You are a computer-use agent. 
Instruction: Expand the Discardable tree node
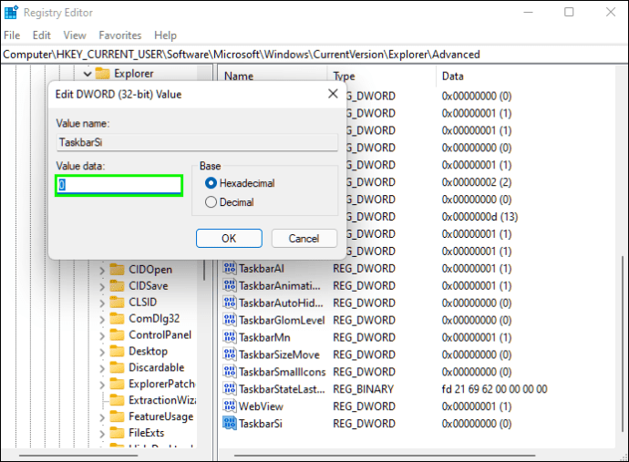[x=102, y=368]
